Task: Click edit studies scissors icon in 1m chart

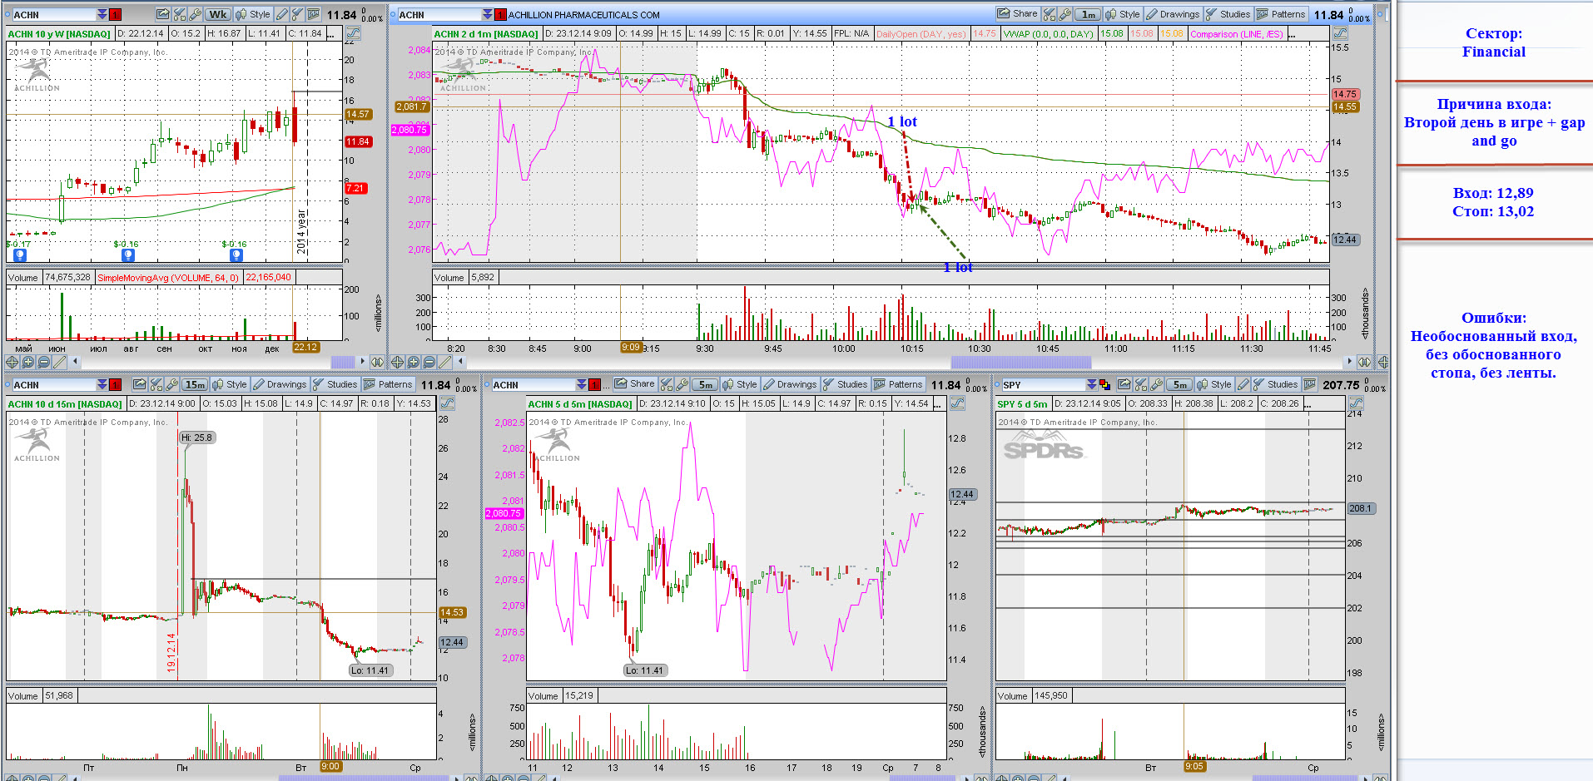Action: pyautogui.click(x=1050, y=14)
